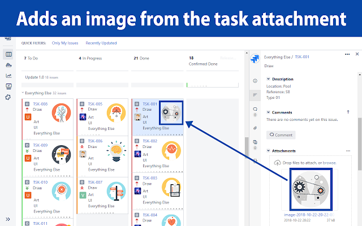Click the issue type icon on TSK-008
Image resolution: width=362 pixels, height=226 pixels.
click(27, 104)
